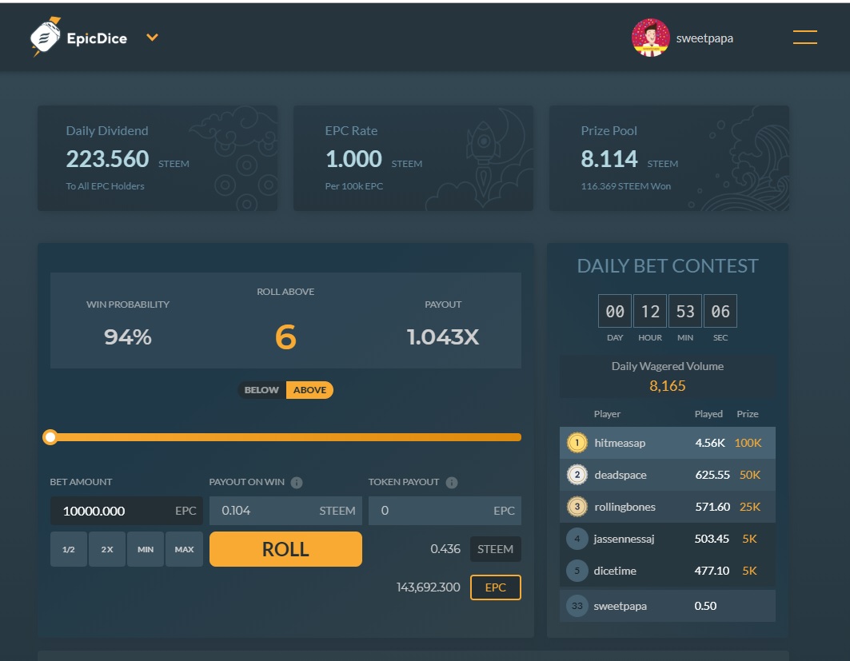Open the hamburger menu icon

click(x=805, y=38)
